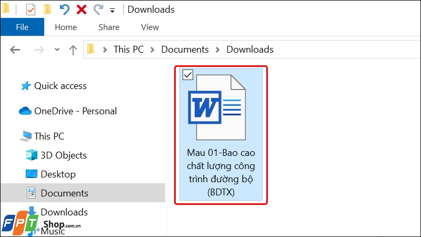Select the Word document thumbnail icon
This screenshot has height=237, width=421.
217,107
